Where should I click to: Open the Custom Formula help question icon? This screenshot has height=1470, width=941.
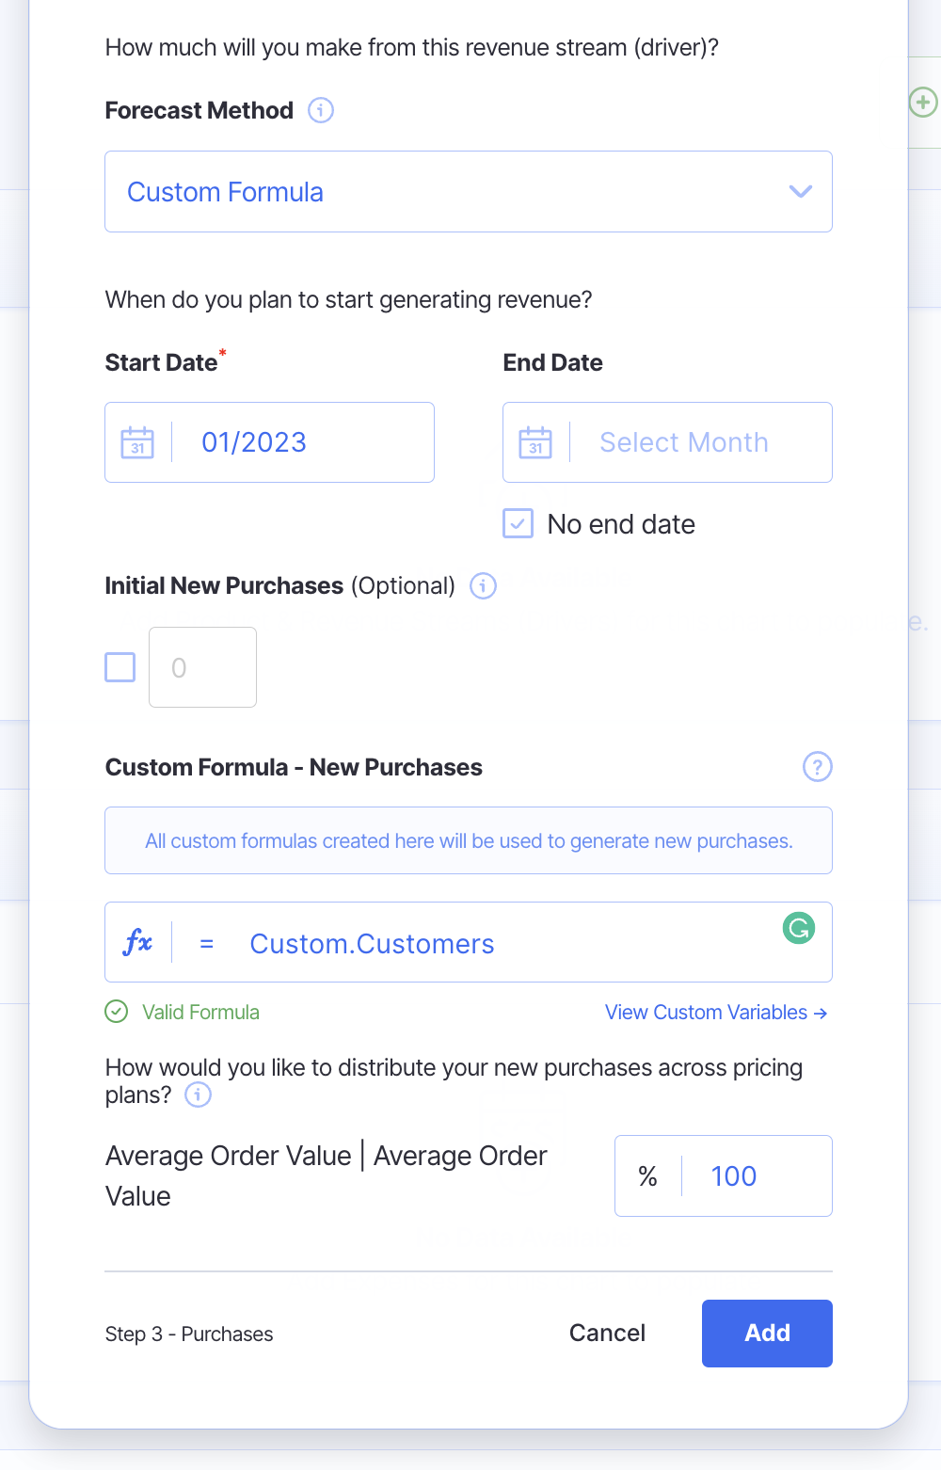pos(817,767)
